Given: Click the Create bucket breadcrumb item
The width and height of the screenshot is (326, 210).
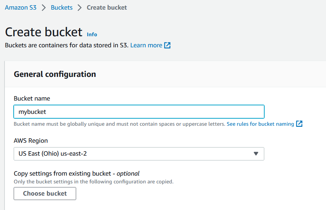Looking at the screenshot, I should (x=107, y=7).
